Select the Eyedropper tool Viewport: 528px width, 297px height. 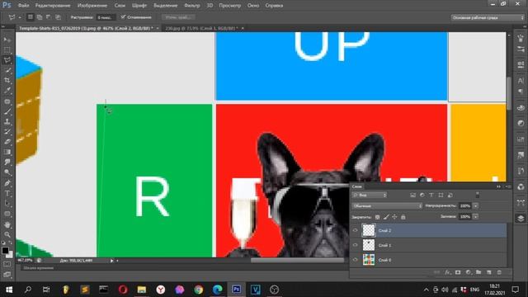(x=7, y=91)
